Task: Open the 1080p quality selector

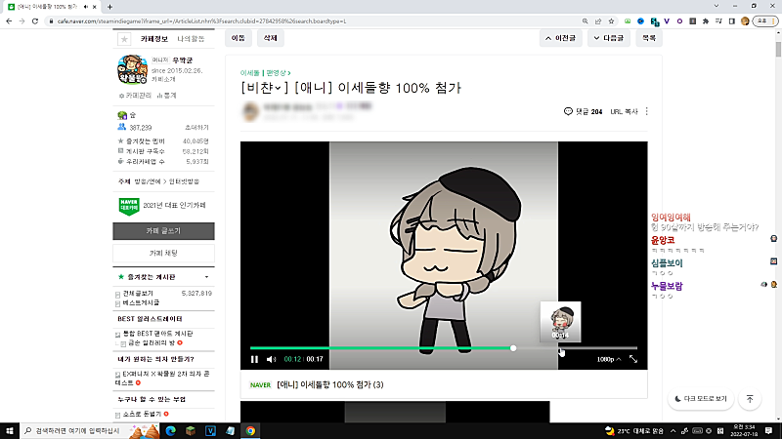Action: click(608, 359)
